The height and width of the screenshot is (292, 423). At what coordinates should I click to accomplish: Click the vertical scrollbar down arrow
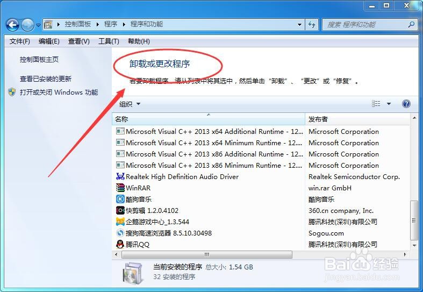click(414, 245)
